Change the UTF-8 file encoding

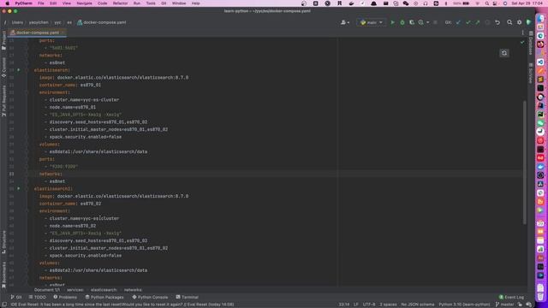tap(369, 305)
